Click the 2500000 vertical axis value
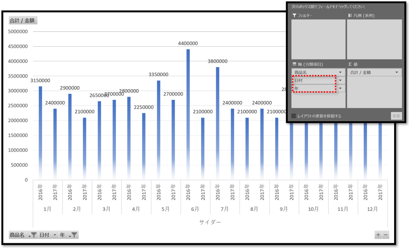 pos(18,106)
